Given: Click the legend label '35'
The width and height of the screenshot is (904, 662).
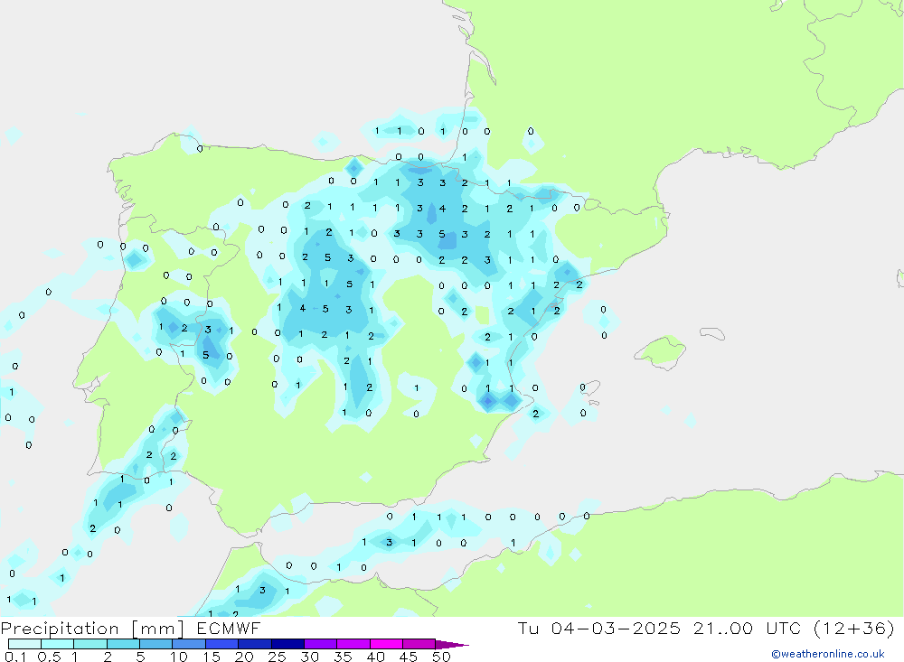Looking at the screenshot, I should click(343, 657).
